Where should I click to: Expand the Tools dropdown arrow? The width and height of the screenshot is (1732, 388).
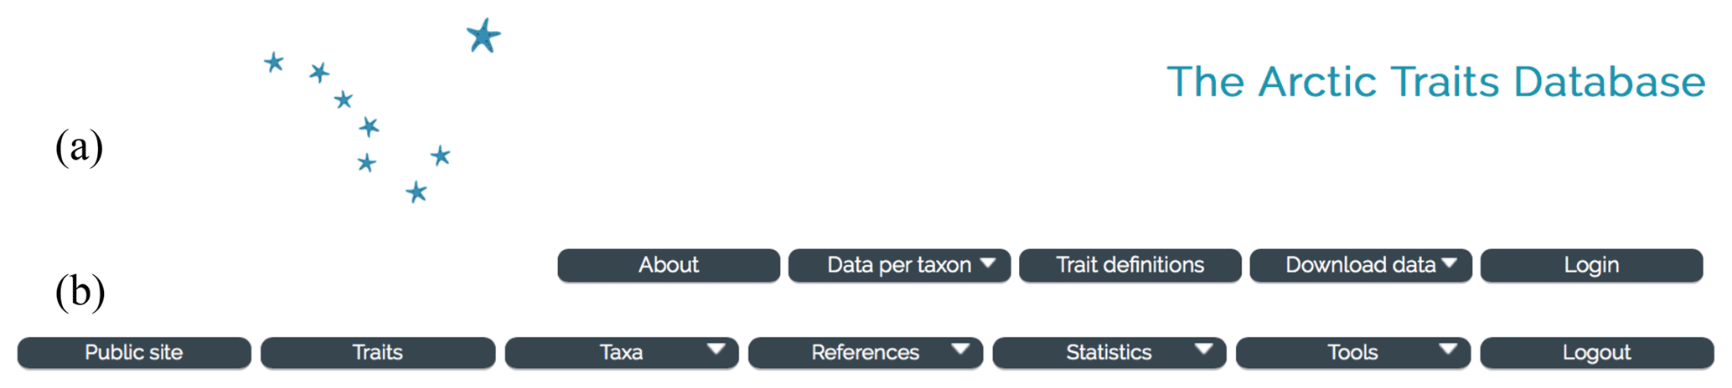pyautogui.click(x=1448, y=350)
